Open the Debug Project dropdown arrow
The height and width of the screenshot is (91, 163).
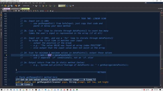coord(52,6)
